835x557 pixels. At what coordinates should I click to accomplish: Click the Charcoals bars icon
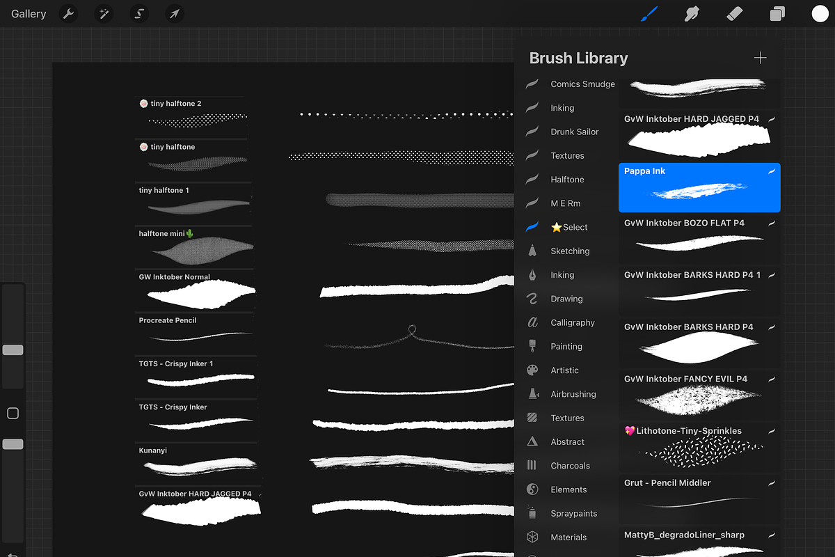click(x=532, y=465)
